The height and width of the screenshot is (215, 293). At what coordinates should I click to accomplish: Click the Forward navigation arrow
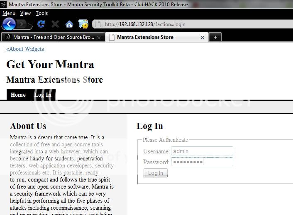click(21, 24)
